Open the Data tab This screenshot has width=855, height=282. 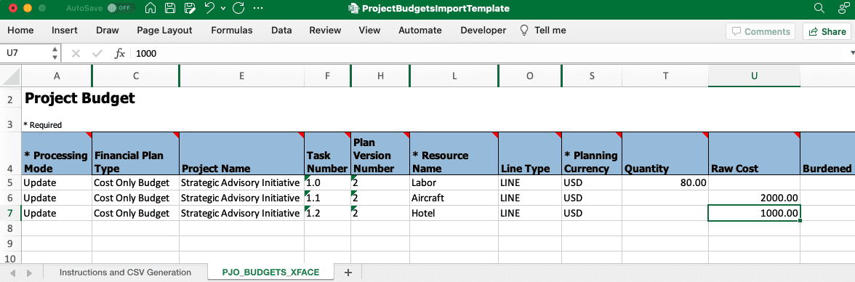click(x=281, y=31)
